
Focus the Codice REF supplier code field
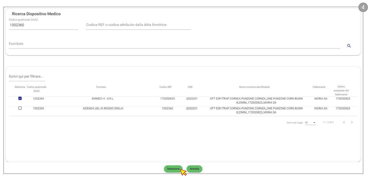(x=138, y=25)
